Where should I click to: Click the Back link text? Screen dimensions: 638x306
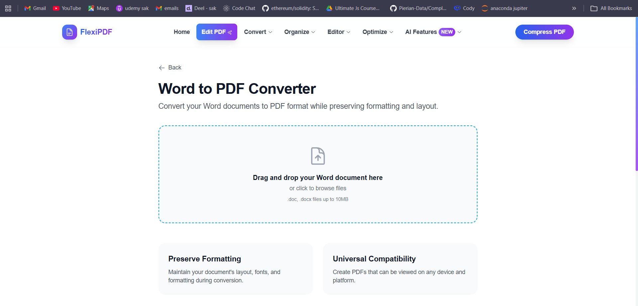tap(175, 68)
